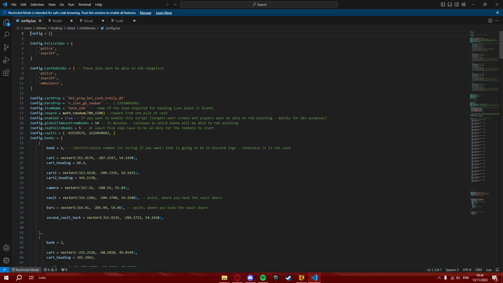Open the Manage gear menu
The width and height of the screenshot is (503, 283).
click(x=6, y=261)
